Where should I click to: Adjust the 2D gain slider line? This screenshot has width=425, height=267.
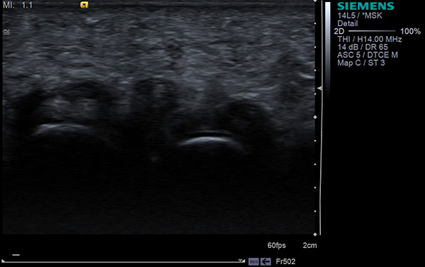[372, 31]
